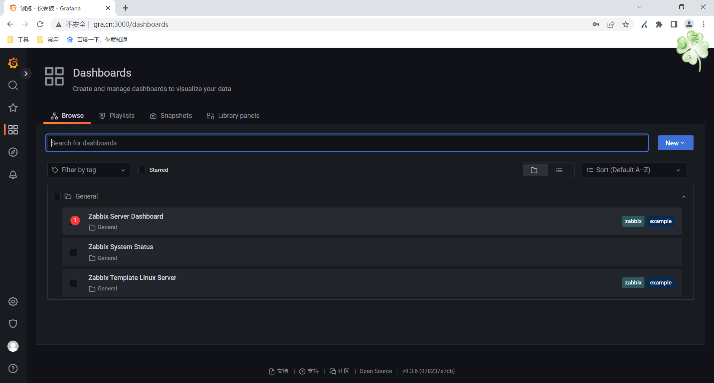Image resolution: width=714 pixels, height=383 pixels.
Task: Toggle checkbox for Zabbix Template Linux Server
Action: coord(74,283)
